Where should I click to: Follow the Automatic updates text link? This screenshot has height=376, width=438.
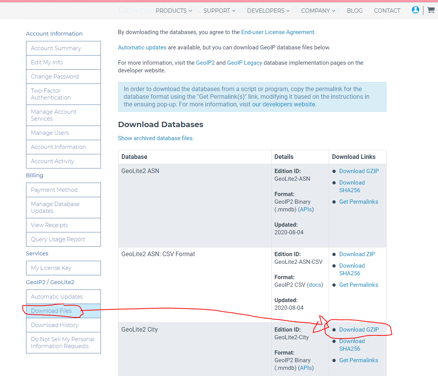pos(142,47)
